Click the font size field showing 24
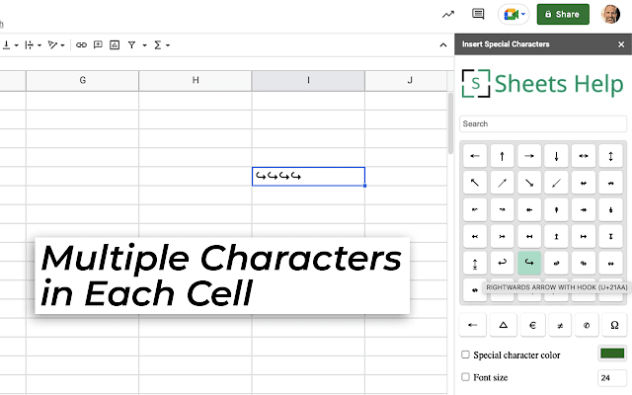Viewport: 632px width, 395px height. [x=612, y=377]
